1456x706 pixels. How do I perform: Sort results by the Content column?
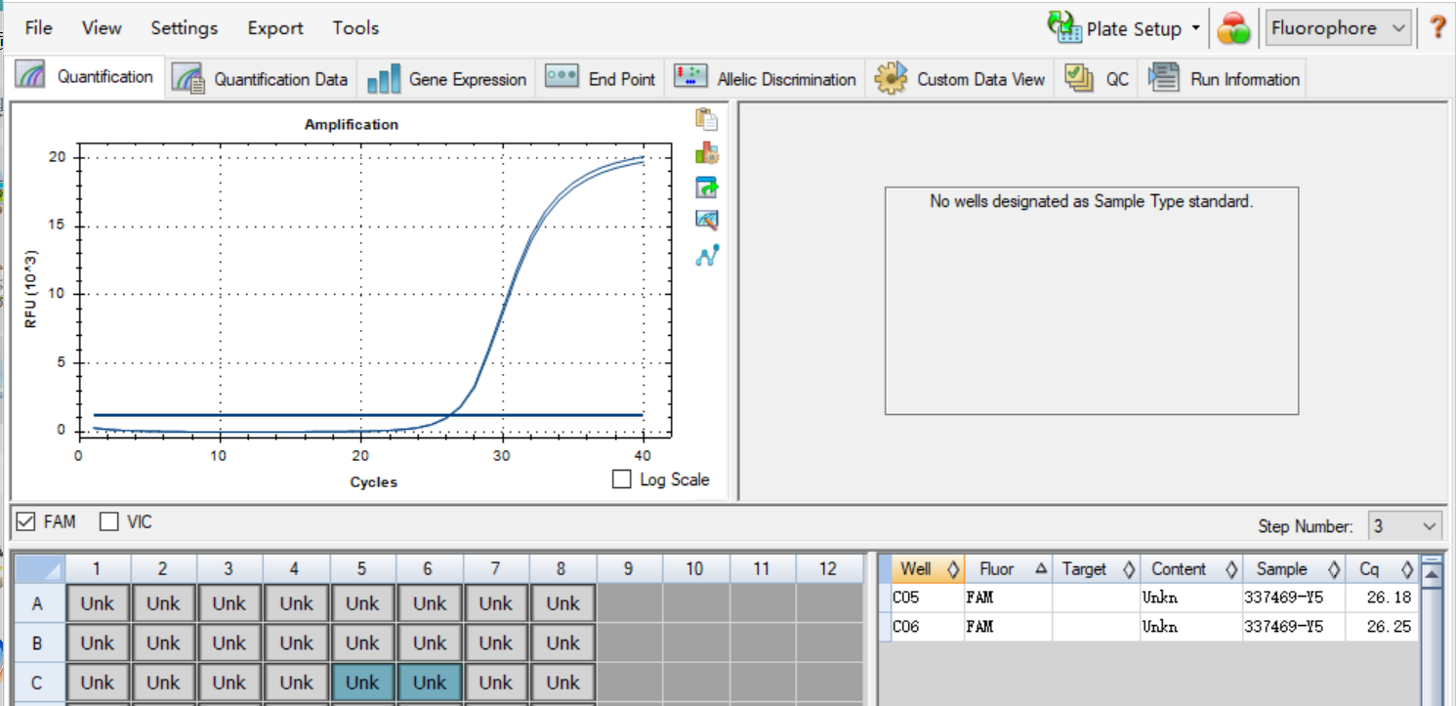[x=1190, y=569]
